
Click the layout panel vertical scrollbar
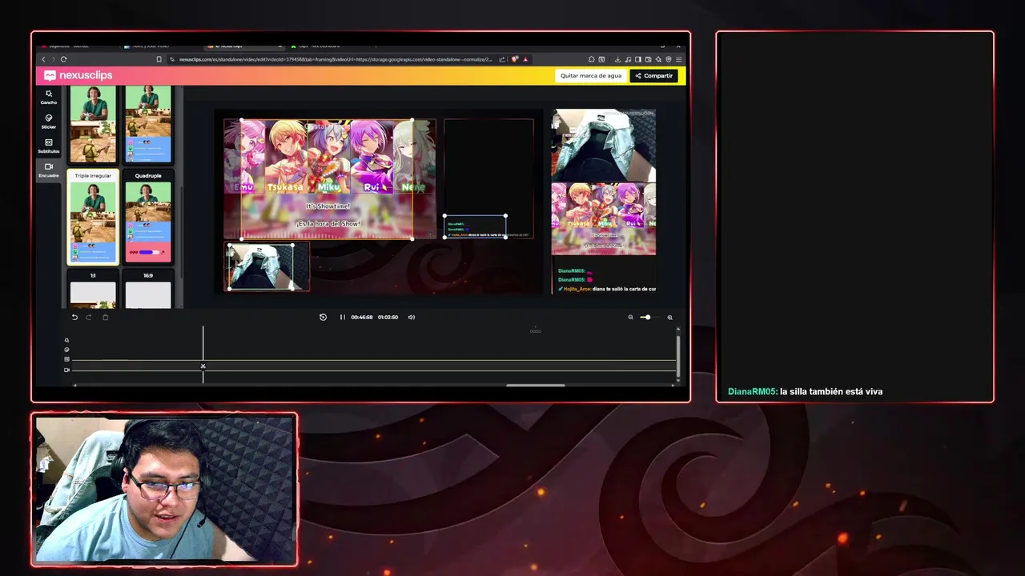pyautogui.click(x=181, y=232)
